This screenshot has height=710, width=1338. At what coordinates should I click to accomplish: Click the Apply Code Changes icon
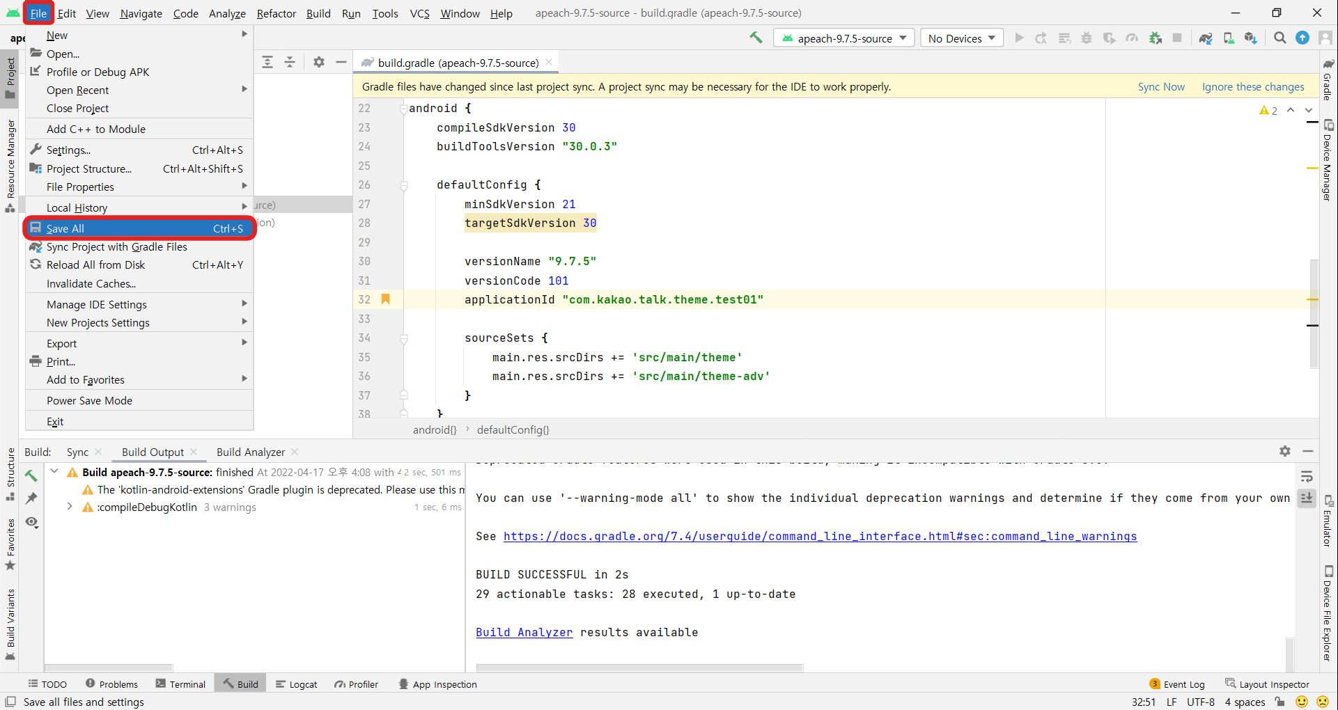[x=1064, y=38]
